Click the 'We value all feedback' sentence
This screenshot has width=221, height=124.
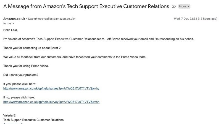(75, 57)
